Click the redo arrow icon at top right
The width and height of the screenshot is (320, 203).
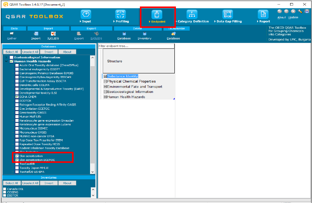286,11
